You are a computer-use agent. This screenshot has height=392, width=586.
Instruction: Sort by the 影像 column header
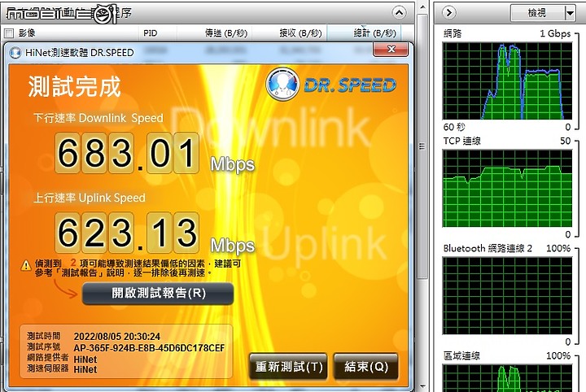(x=27, y=33)
